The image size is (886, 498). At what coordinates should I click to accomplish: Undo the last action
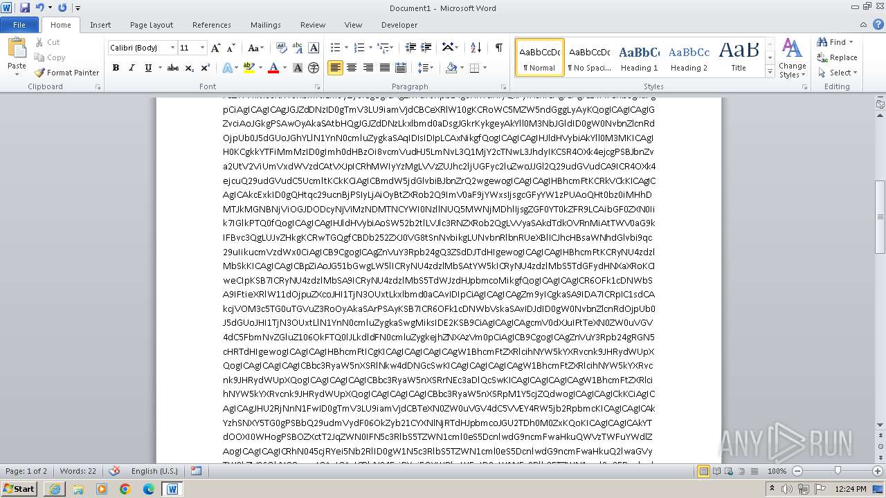[39, 8]
